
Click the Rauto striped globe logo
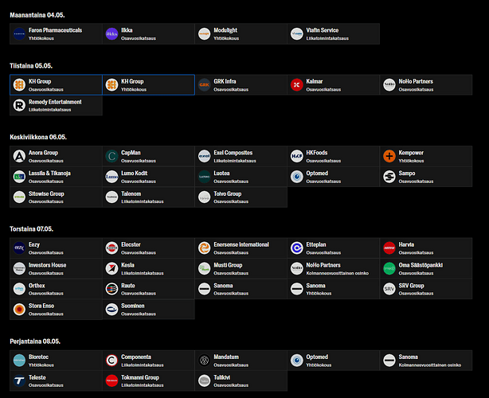coord(111,289)
